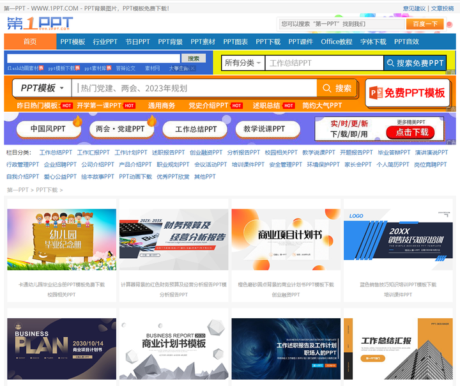Open PPT模板 in navigation bar
Viewport: 460px width, 386px height.
73,42
